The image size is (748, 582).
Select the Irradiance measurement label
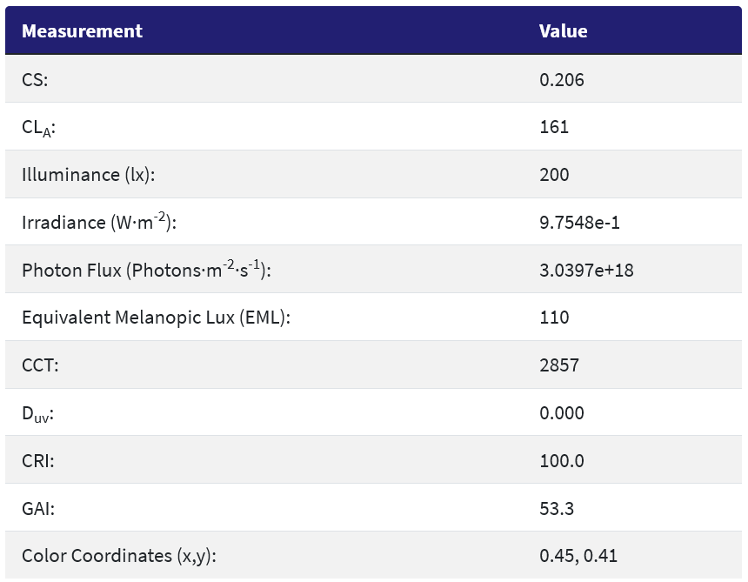pos(99,222)
